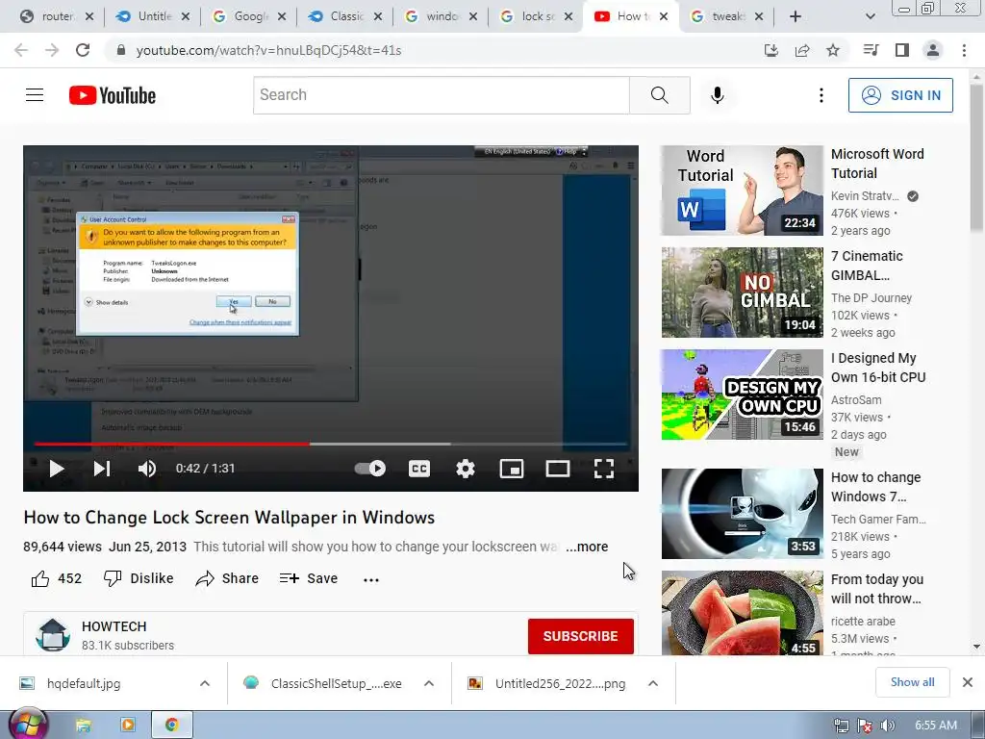The height and width of the screenshot is (739, 985).
Task: Open Chrome profile avatar
Action: click(x=933, y=50)
